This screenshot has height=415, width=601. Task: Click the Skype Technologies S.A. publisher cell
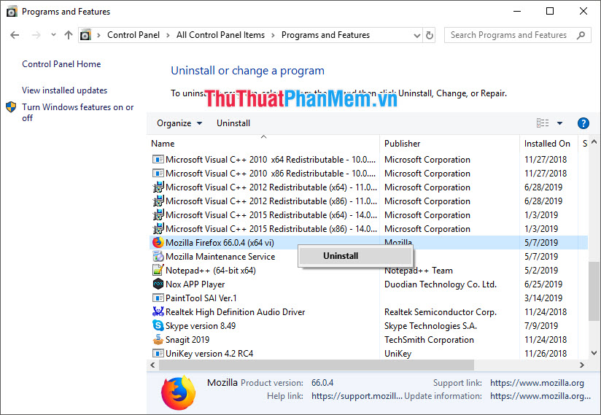tap(430, 326)
